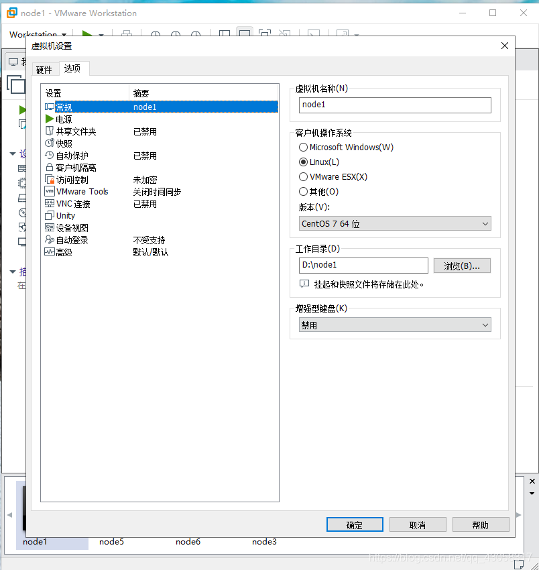539x570 pixels.
Task: Click the Access Control (访问控制) icon
Action: click(x=50, y=179)
